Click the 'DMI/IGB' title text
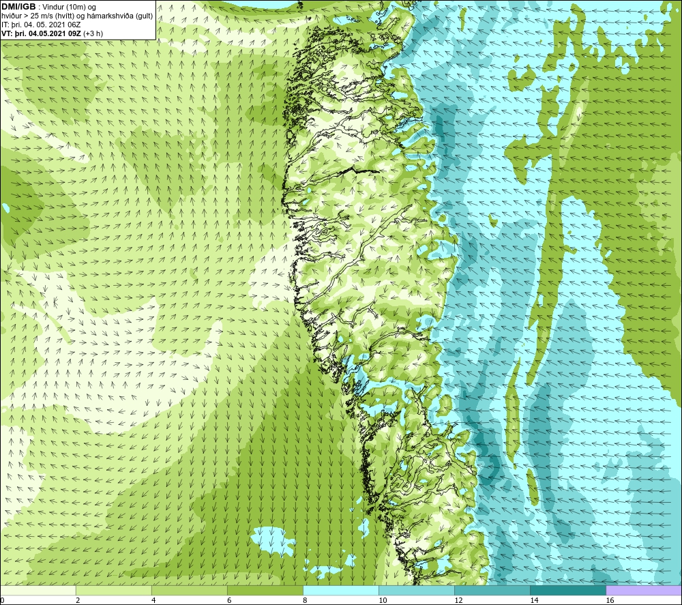Viewport: 682px width, 605px height. [x=18, y=7]
